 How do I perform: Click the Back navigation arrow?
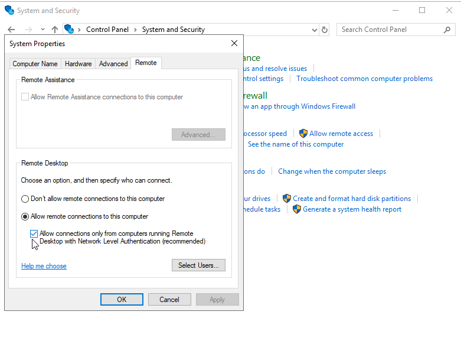tap(11, 30)
